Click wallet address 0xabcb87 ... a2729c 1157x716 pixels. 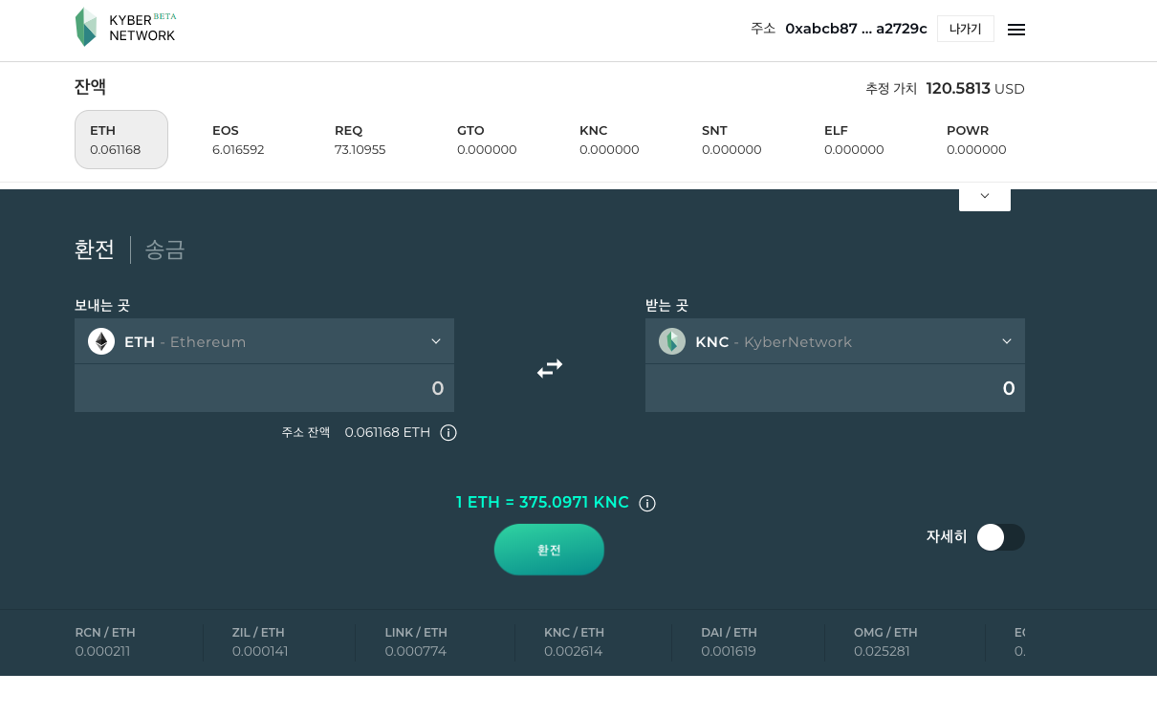tap(856, 29)
